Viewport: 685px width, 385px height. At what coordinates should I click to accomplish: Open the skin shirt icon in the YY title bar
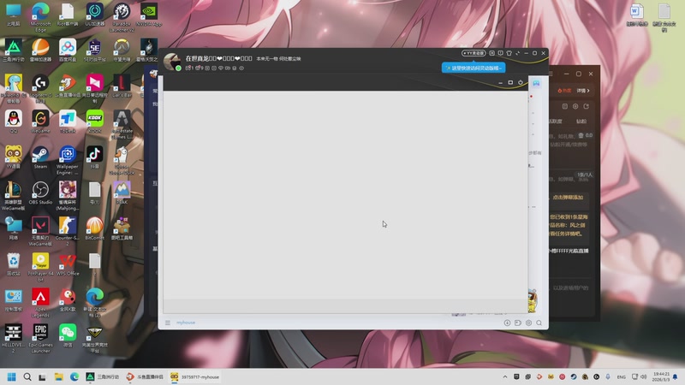pyautogui.click(x=509, y=53)
